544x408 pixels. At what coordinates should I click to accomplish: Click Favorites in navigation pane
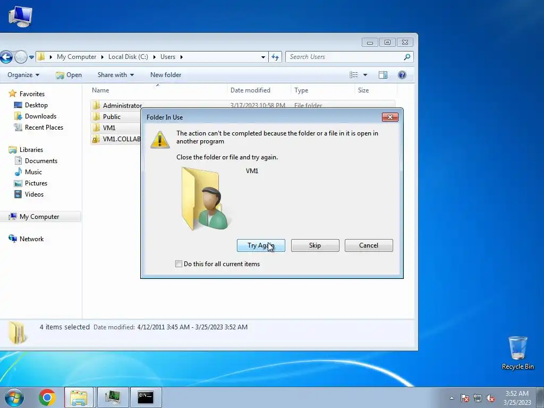click(x=27, y=93)
